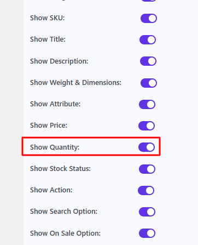
Task: Click the "Show Attribute:" label text
Action: pyautogui.click(x=55, y=104)
